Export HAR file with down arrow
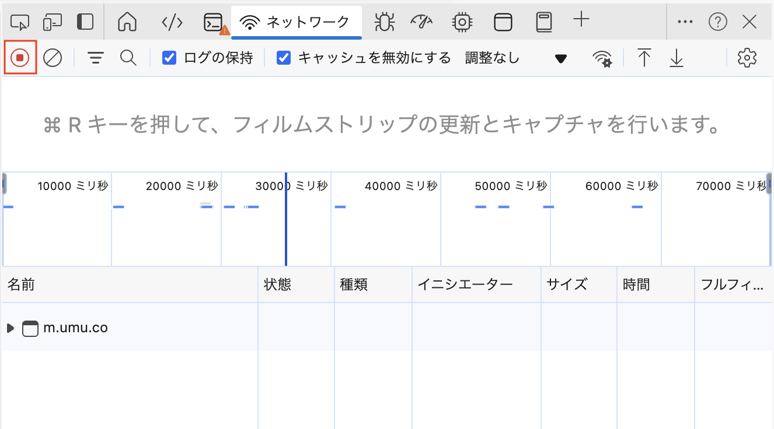The height and width of the screenshot is (429, 774). (x=676, y=58)
